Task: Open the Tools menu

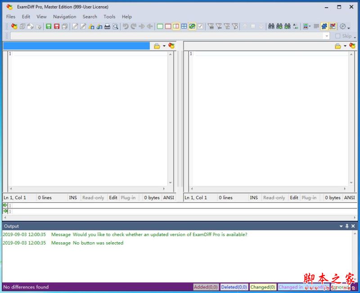Action: coord(109,17)
